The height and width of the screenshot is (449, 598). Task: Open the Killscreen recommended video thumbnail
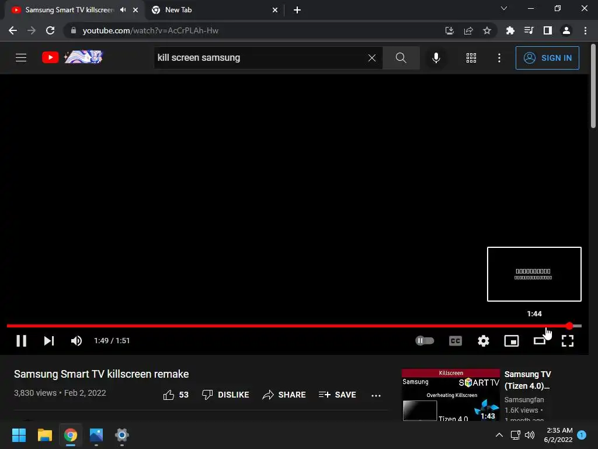(450, 395)
